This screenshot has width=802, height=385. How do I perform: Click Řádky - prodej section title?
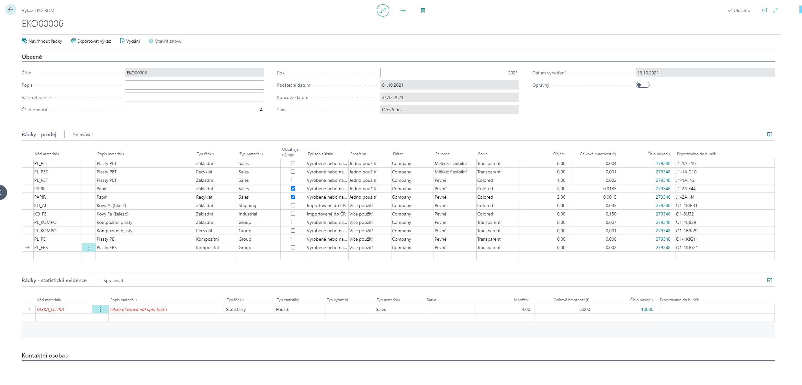coord(39,134)
